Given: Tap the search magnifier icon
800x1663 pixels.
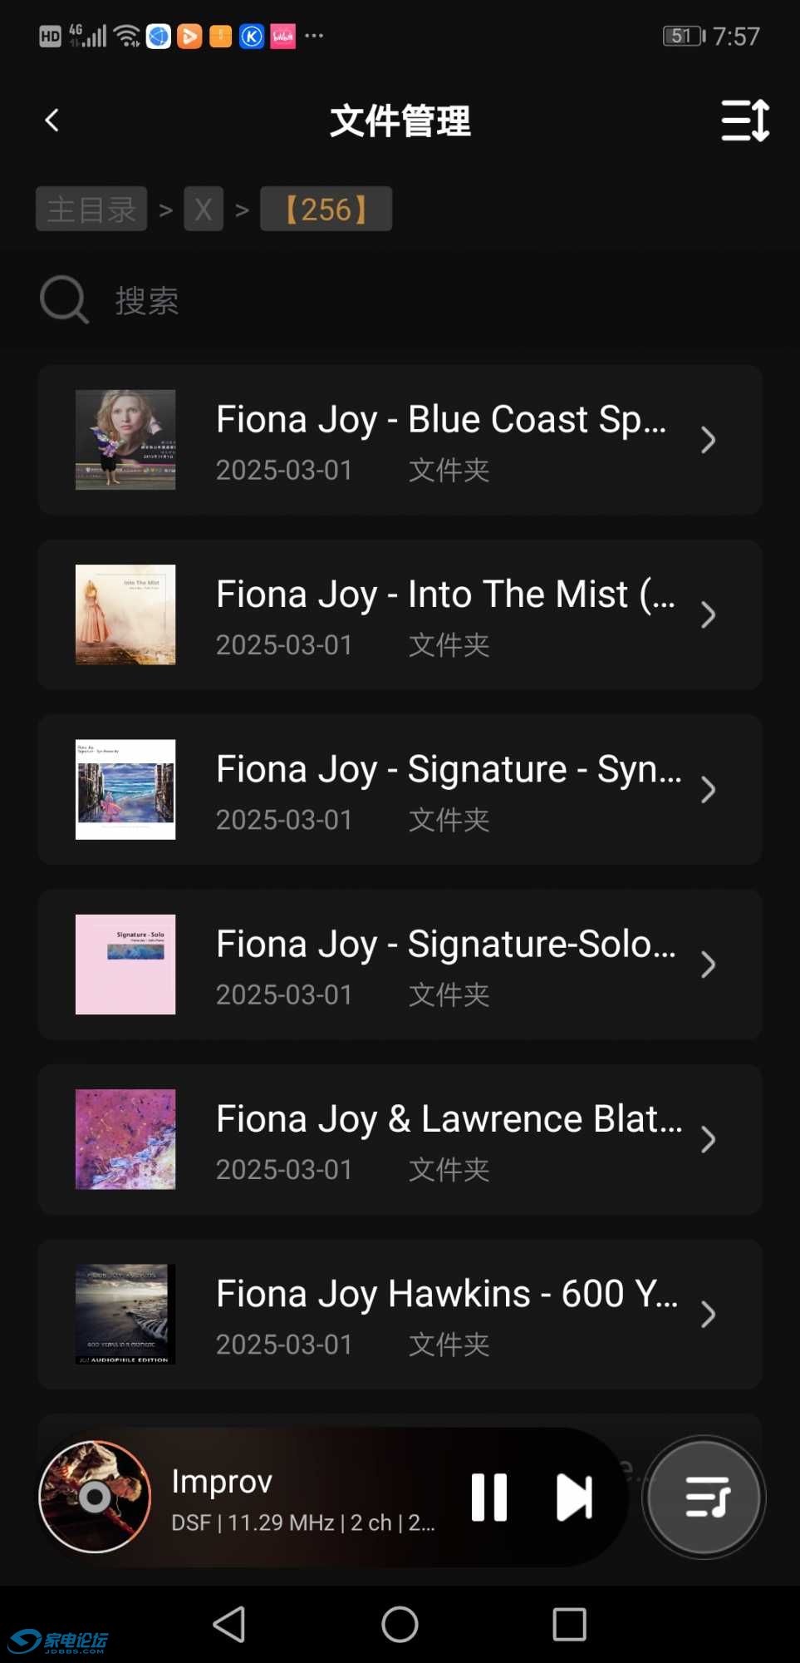Looking at the screenshot, I should (x=64, y=299).
